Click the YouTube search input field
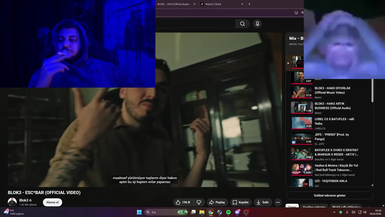Screen dimensions: 385x217 pyautogui.click(x=195, y=24)
